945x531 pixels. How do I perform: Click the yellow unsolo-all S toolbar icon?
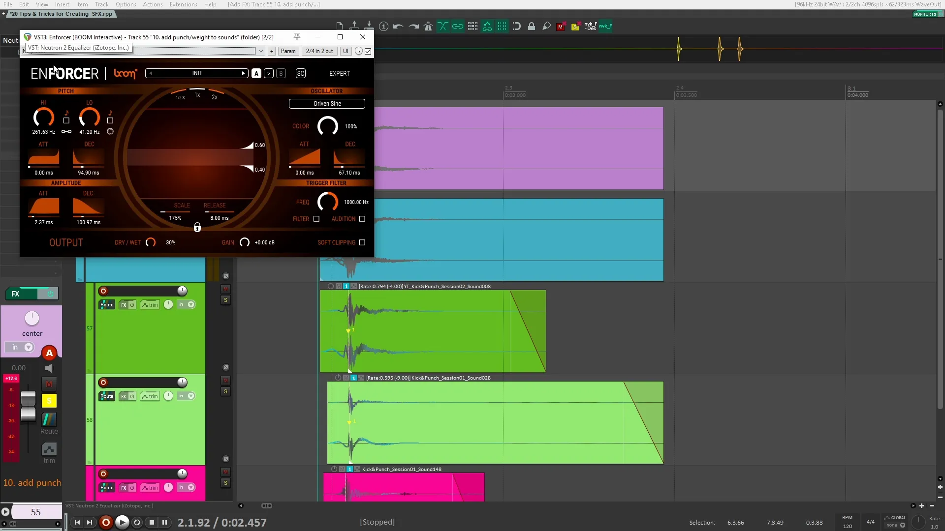pyautogui.click(x=575, y=27)
